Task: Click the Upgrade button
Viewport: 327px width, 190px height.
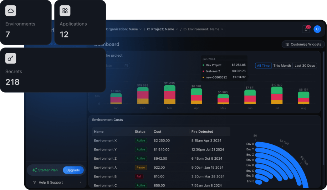Action: pyautogui.click(x=73, y=170)
